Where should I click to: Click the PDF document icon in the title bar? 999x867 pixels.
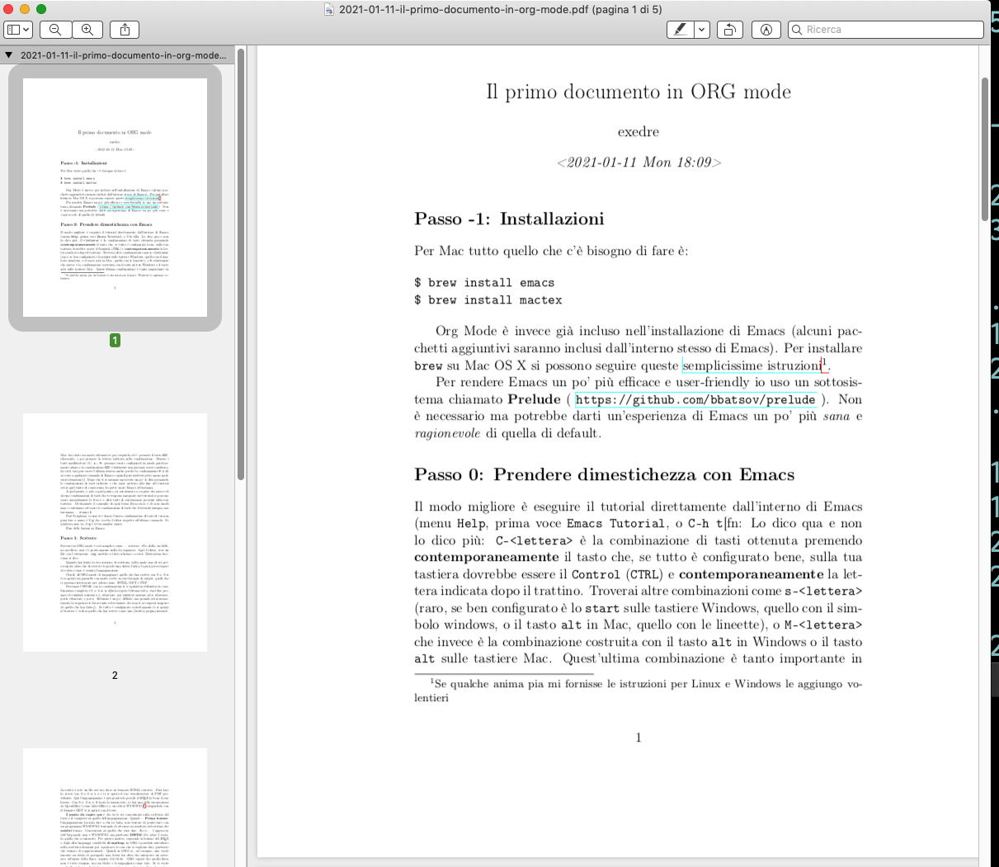pyautogui.click(x=332, y=9)
